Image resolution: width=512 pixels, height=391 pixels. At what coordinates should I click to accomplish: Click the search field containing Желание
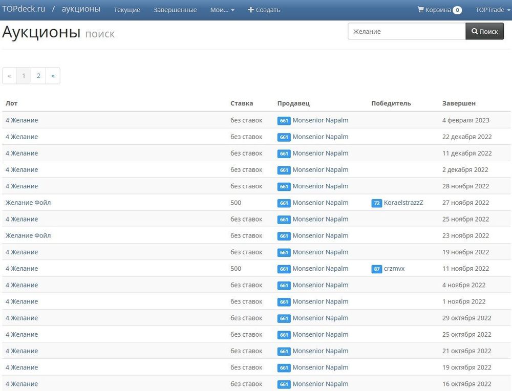point(407,31)
